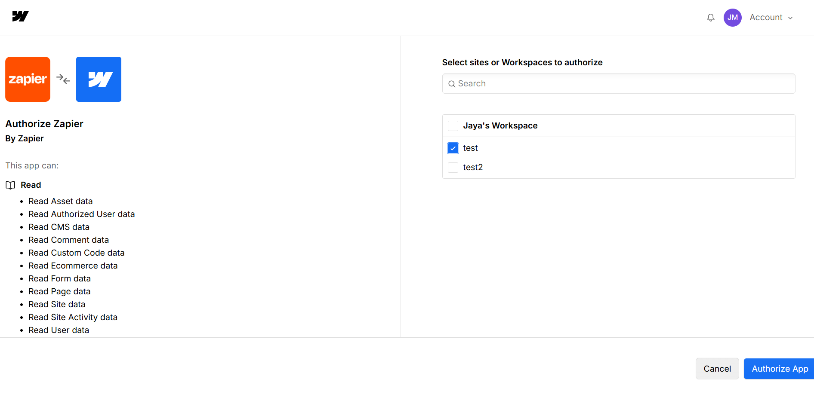Click the By Zapier text
This screenshot has height=394, width=814.
click(x=25, y=138)
